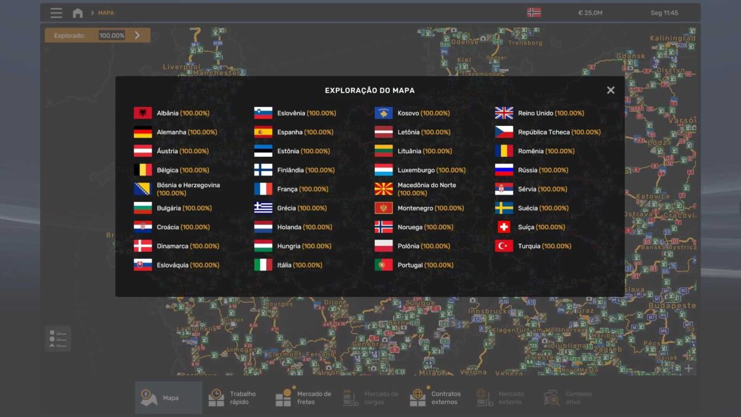Screen dimensions: 741x417
Task: Click the Norway flag in top bar
Action: pos(534,12)
